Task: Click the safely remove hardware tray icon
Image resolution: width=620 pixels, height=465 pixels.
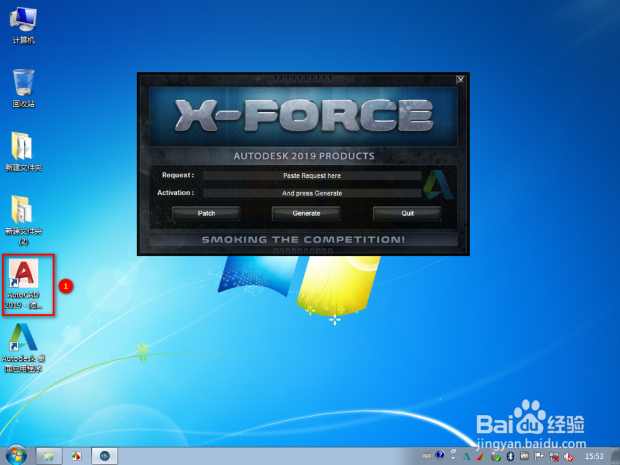Action: tap(495, 457)
